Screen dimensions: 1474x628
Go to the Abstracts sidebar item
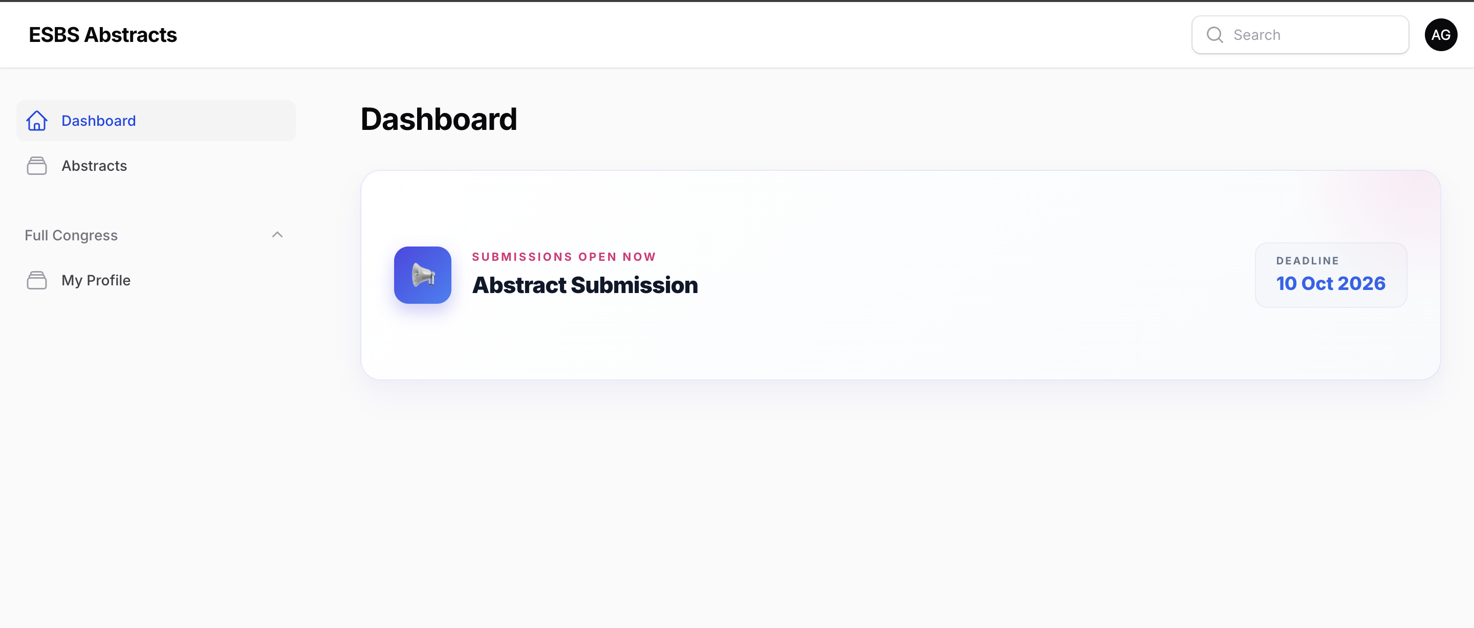click(x=156, y=166)
